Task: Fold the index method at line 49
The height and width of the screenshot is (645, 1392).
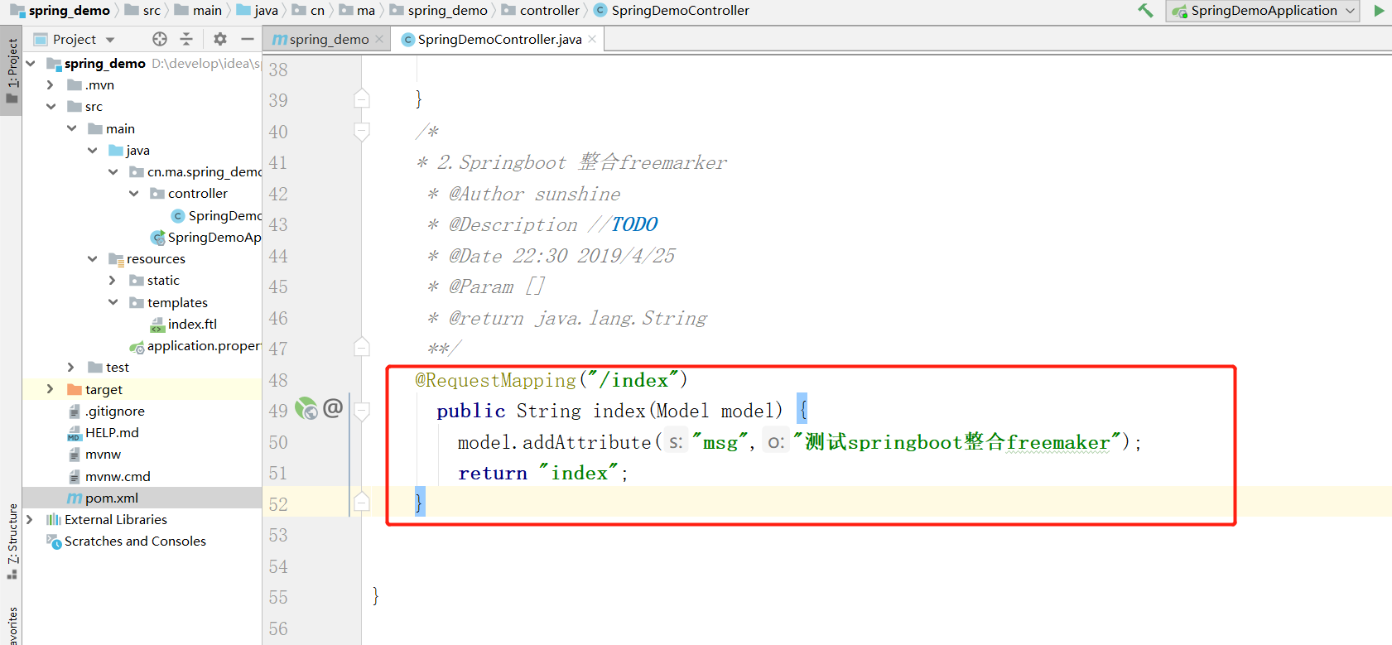Action: pos(362,411)
